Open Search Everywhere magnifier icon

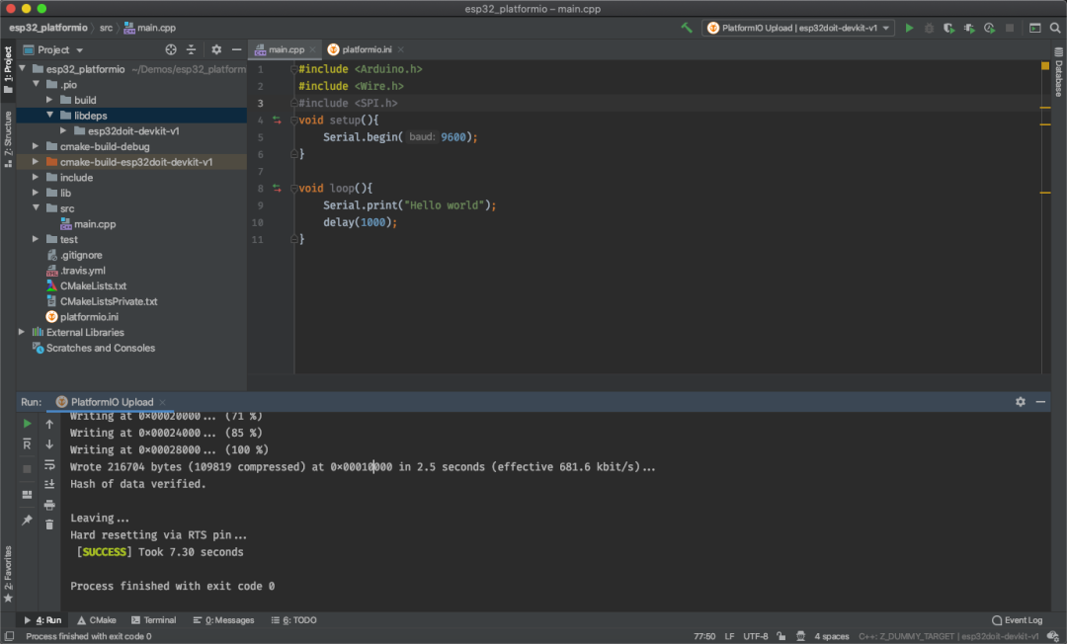1055,29
